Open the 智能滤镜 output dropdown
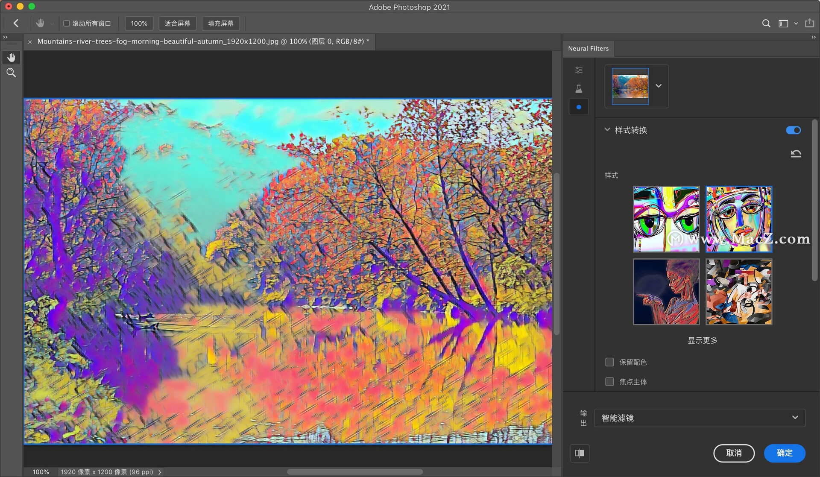This screenshot has width=820, height=477. tap(700, 418)
